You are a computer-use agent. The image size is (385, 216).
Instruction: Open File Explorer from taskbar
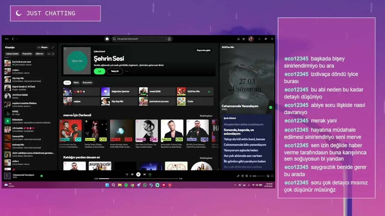click(120, 185)
